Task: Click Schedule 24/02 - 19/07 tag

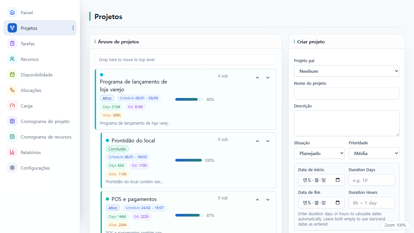Action: click(x=145, y=208)
